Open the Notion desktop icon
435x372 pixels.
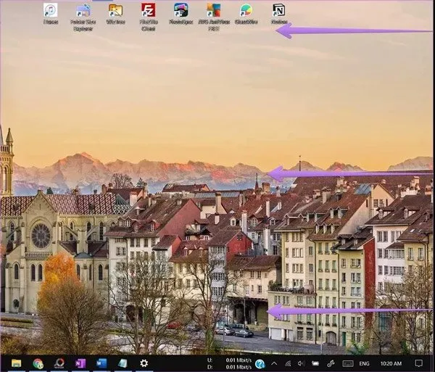coord(279,11)
